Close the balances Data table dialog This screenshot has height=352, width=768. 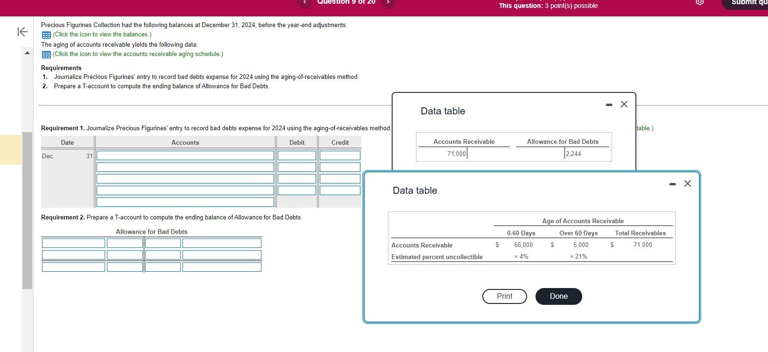click(624, 104)
